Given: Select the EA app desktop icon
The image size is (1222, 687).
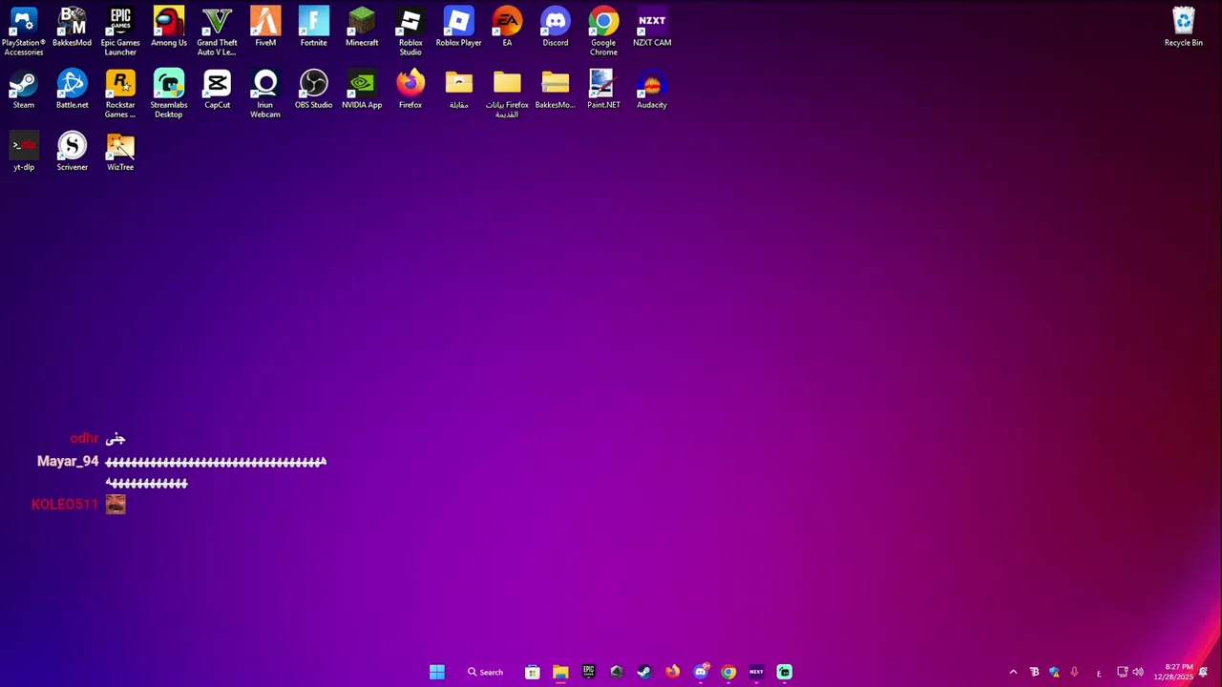Looking at the screenshot, I should coord(507,27).
